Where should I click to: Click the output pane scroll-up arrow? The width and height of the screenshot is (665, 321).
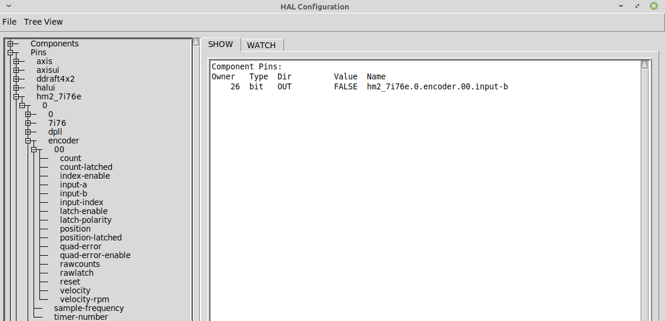(645, 65)
